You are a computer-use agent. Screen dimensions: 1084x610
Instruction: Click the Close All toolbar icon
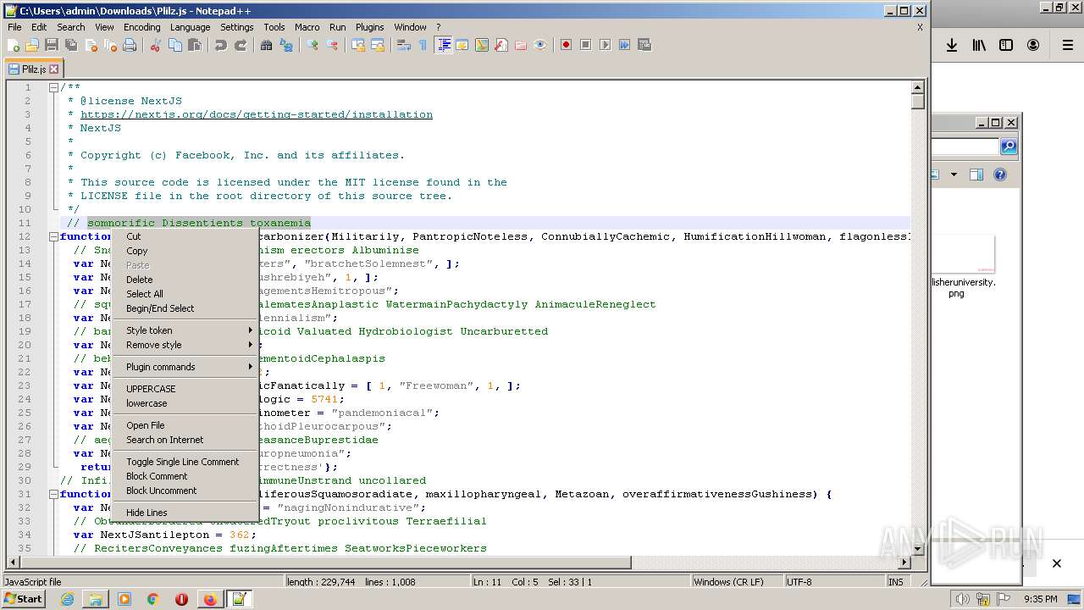[x=110, y=45]
